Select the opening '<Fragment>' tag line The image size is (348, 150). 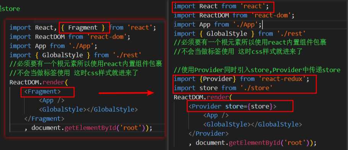42,91
